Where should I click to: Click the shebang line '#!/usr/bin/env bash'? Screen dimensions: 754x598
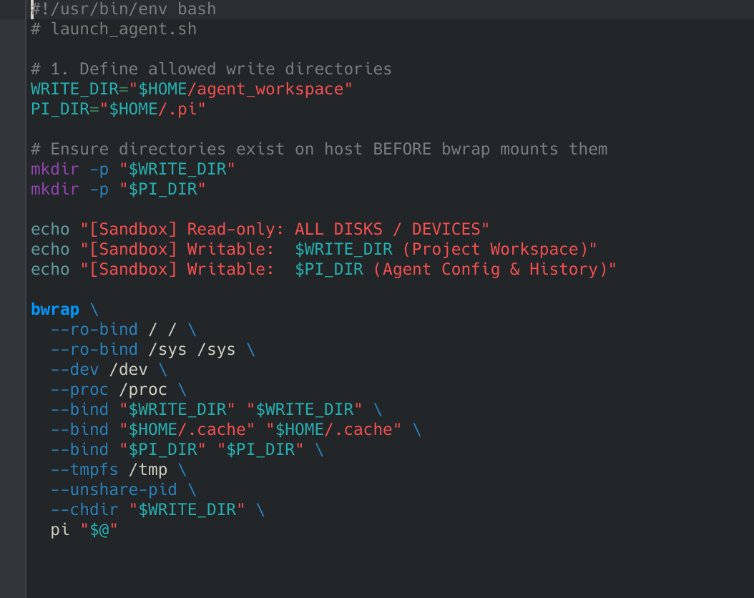pyautogui.click(x=124, y=9)
